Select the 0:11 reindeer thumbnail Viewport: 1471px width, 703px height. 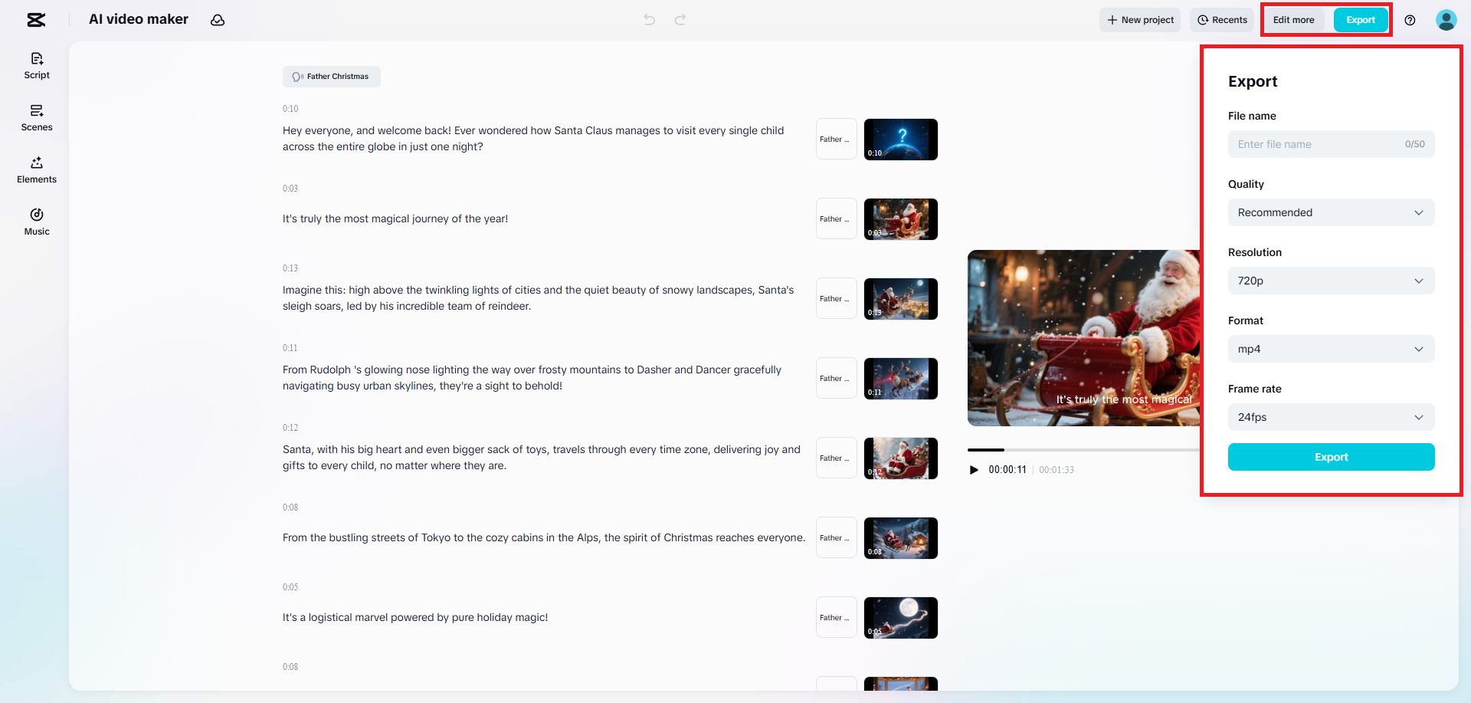pyautogui.click(x=901, y=379)
